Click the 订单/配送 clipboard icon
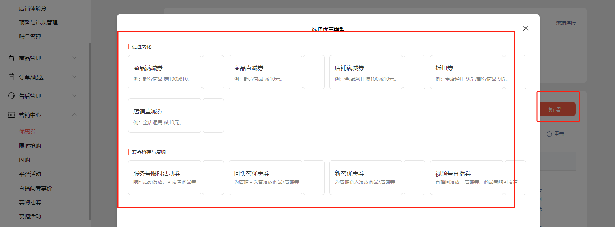 11,77
